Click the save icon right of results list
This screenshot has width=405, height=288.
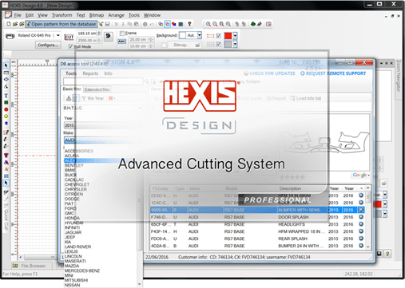pos(379,254)
